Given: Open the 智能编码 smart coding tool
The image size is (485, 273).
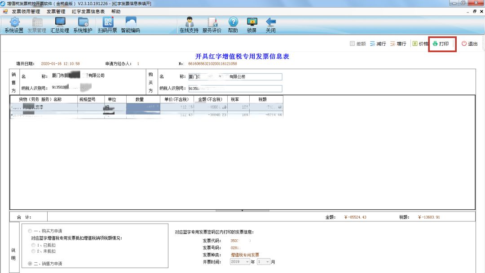Looking at the screenshot, I should point(131,25).
